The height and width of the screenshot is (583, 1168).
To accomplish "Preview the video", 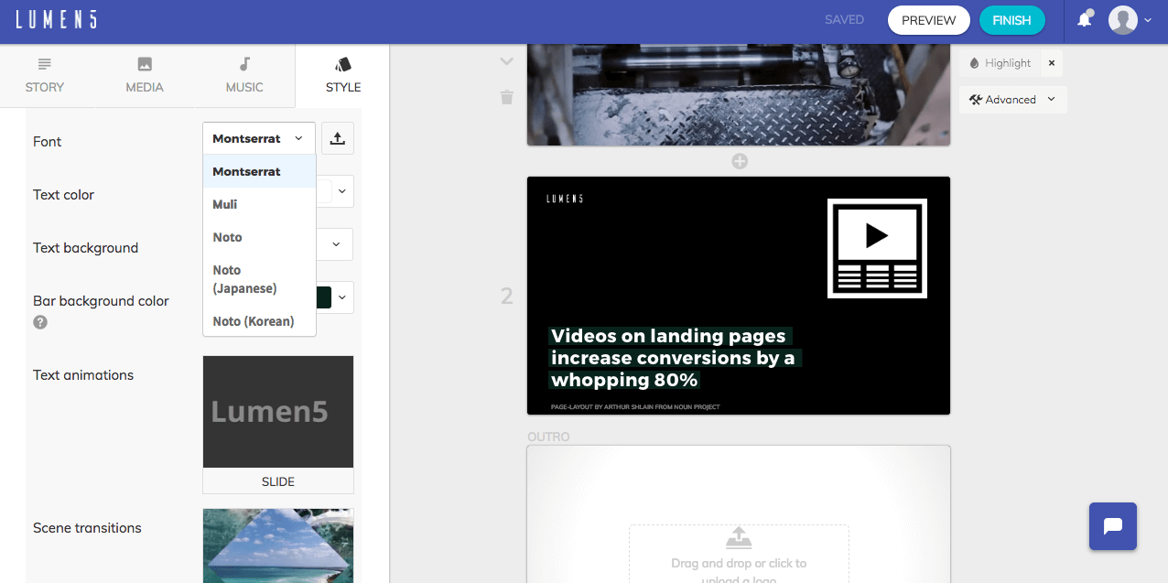I will (x=928, y=19).
